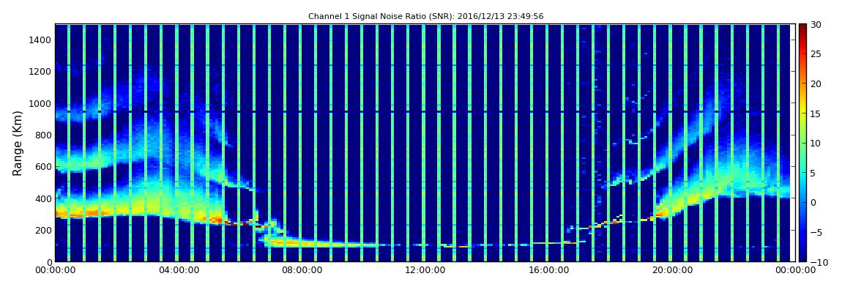The width and height of the screenshot is (842, 298).
Task: Click the Range (Km) axis label
Action: click(18, 142)
